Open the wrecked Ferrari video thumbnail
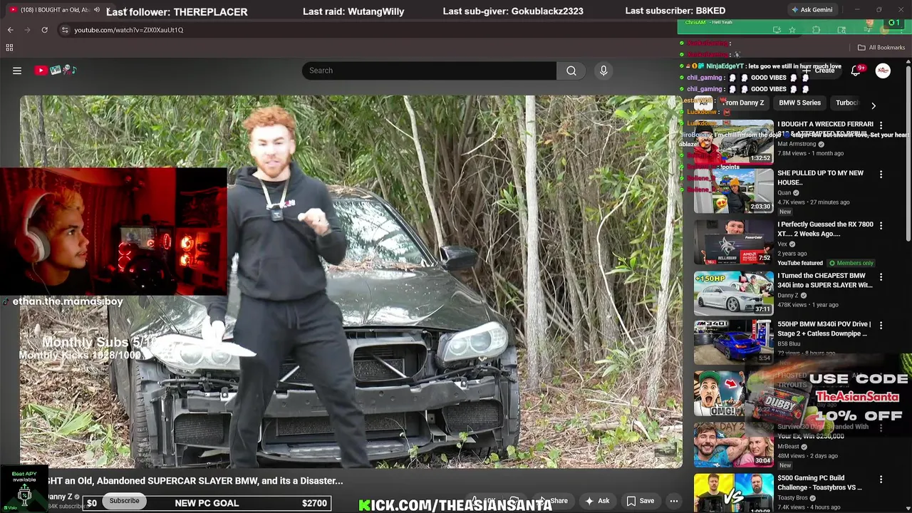Image resolution: width=912 pixels, height=513 pixels. coord(733,142)
